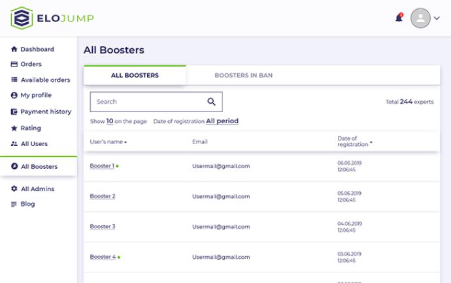Click the Rating star icon

(14, 128)
